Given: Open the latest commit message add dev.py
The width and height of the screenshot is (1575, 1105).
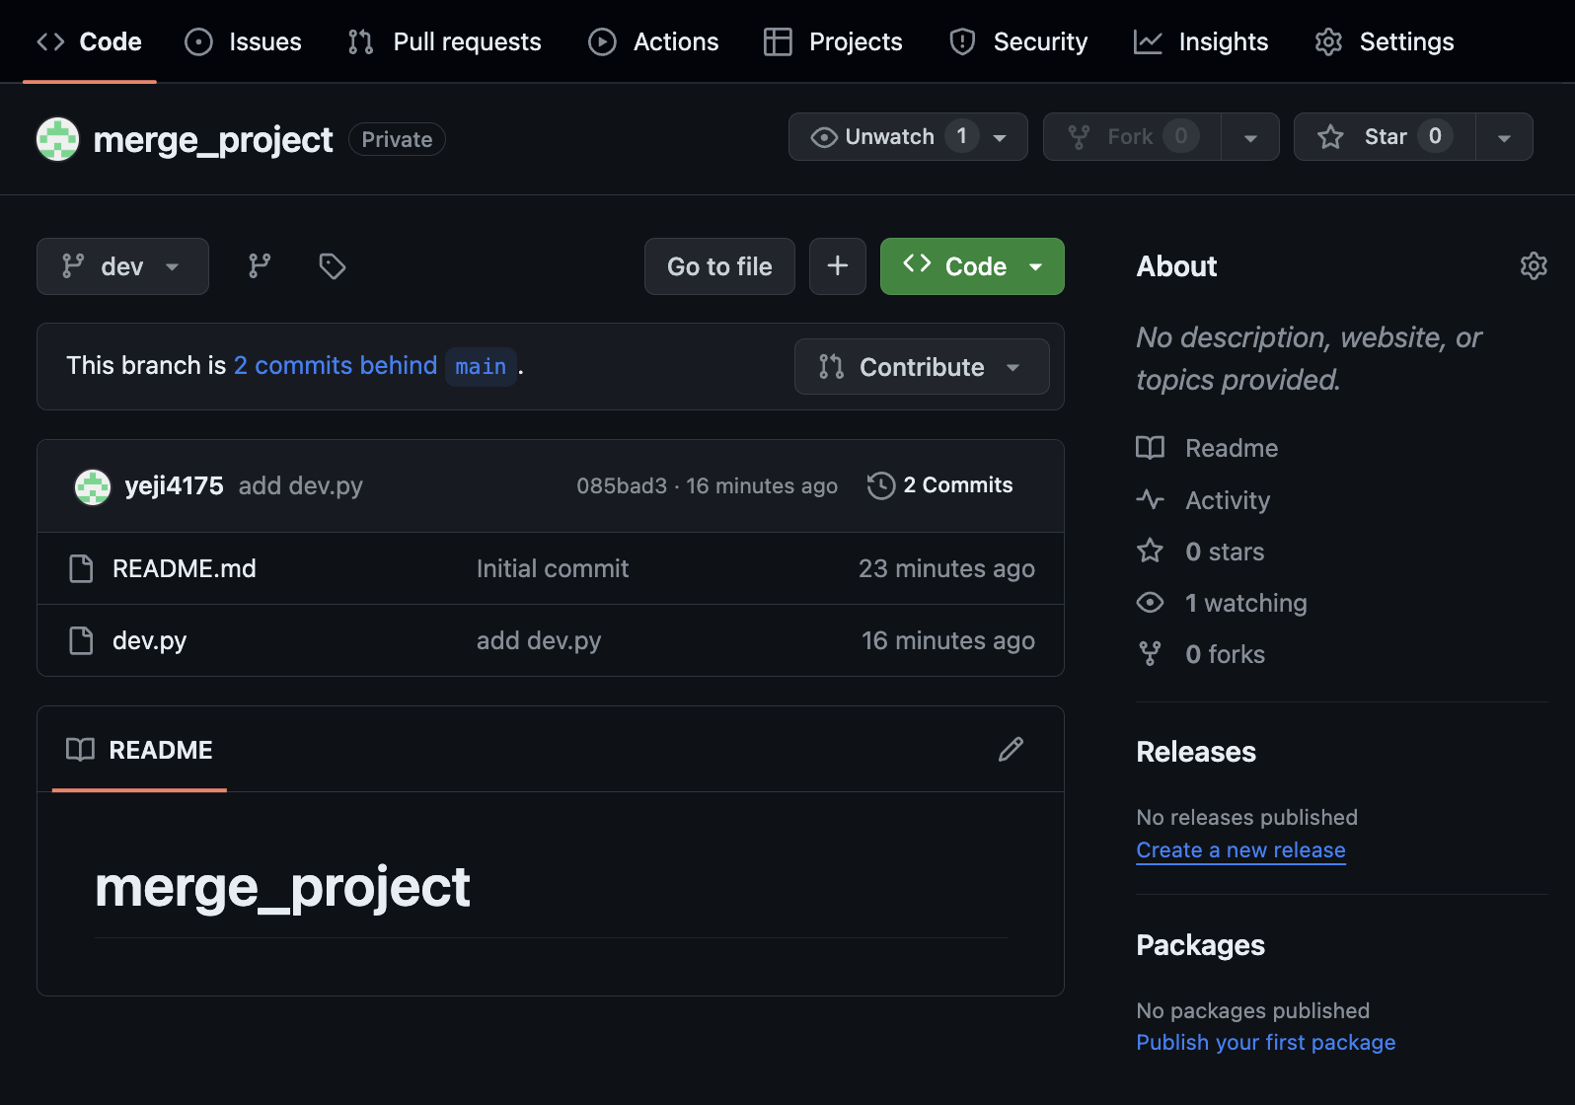Looking at the screenshot, I should pos(301,485).
